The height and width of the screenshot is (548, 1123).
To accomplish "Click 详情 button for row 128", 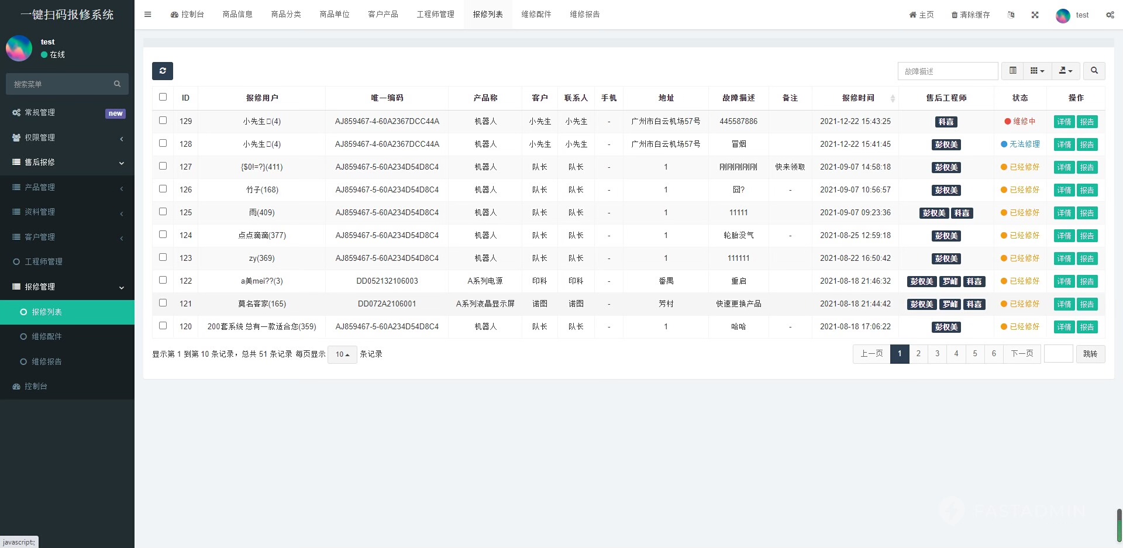I will pos(1064,144).
